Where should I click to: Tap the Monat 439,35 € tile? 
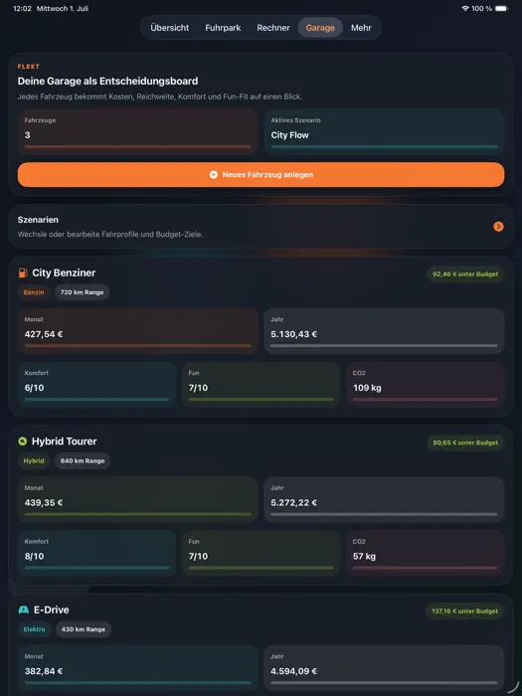point(138,500)
